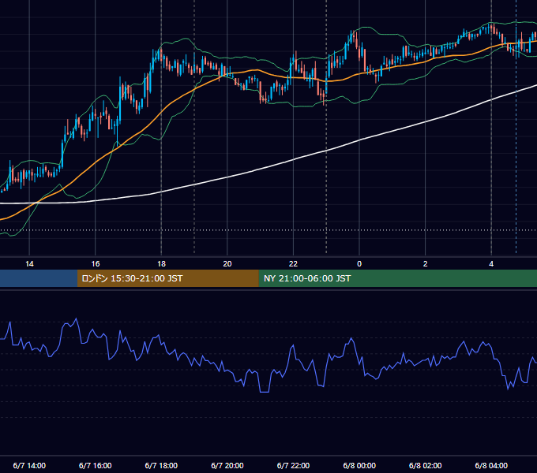Click the '0' hour label on price chart axis
537x473 pixels.
[359, 264]
